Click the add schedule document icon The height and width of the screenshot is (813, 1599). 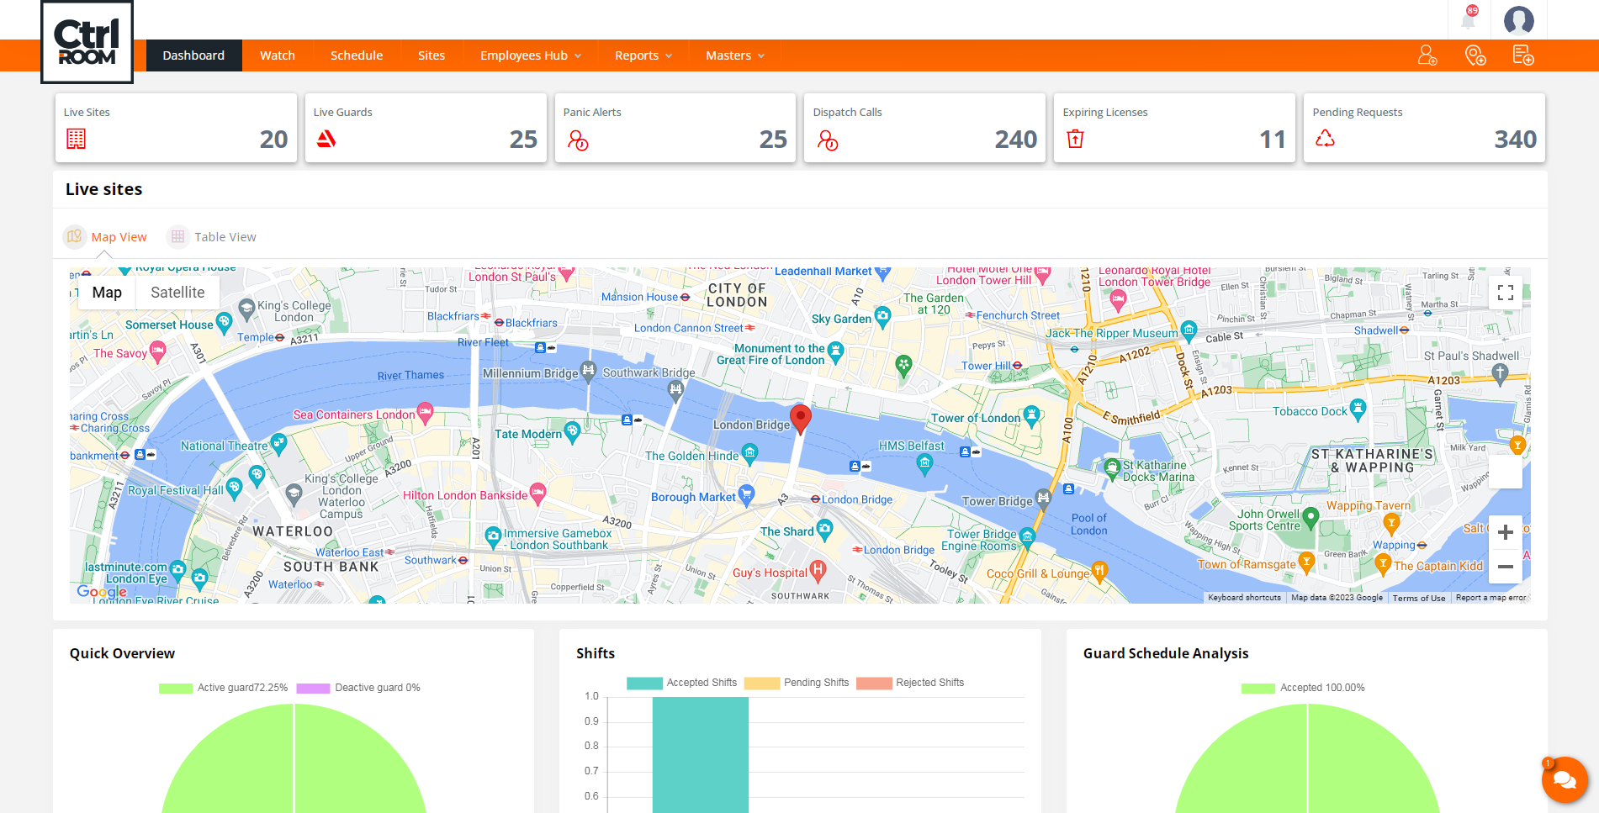point(1523,55)
